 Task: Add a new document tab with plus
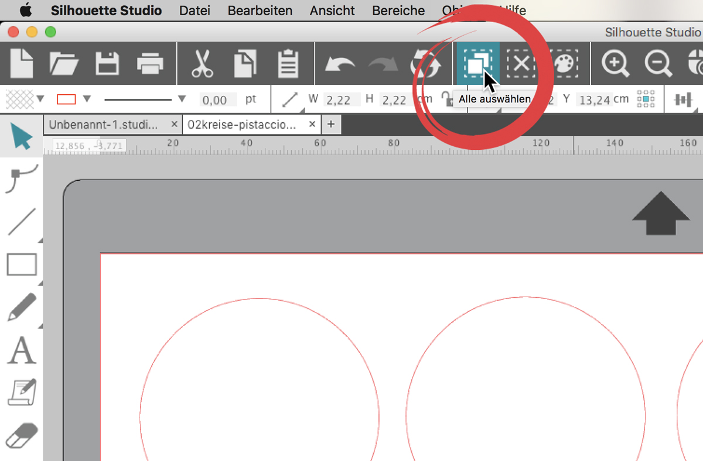(x=331, y=125)
